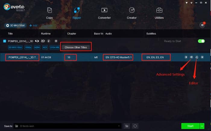Click the AC3 audio tag
Viewport: 211px width, 131px height.
45,47
